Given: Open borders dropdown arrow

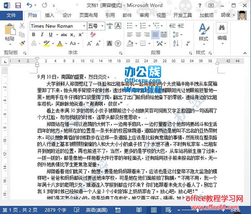Looking at the screenshot, I should coord(149,43).
